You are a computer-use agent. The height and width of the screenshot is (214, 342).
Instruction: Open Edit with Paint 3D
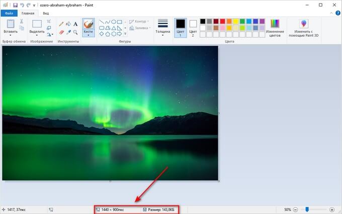[303, 29]
